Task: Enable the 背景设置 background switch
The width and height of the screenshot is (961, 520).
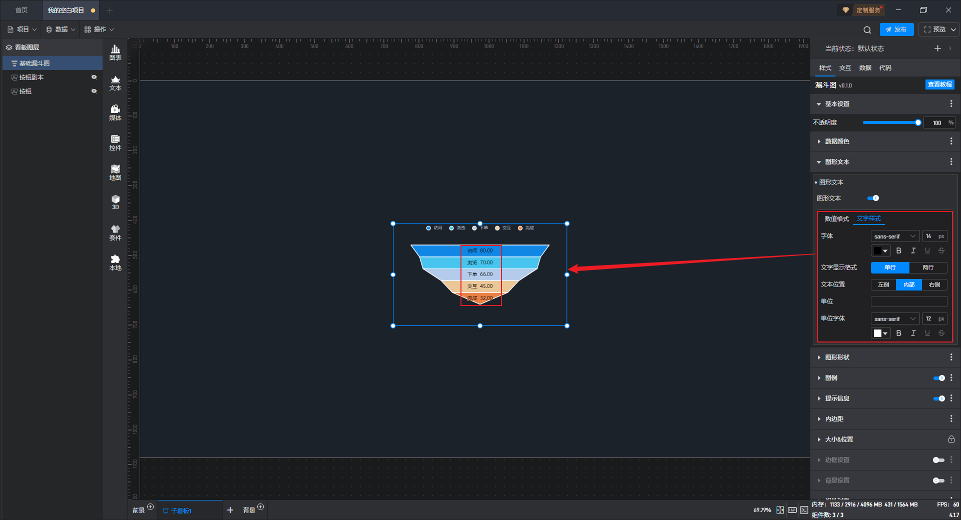Action: 939,480
